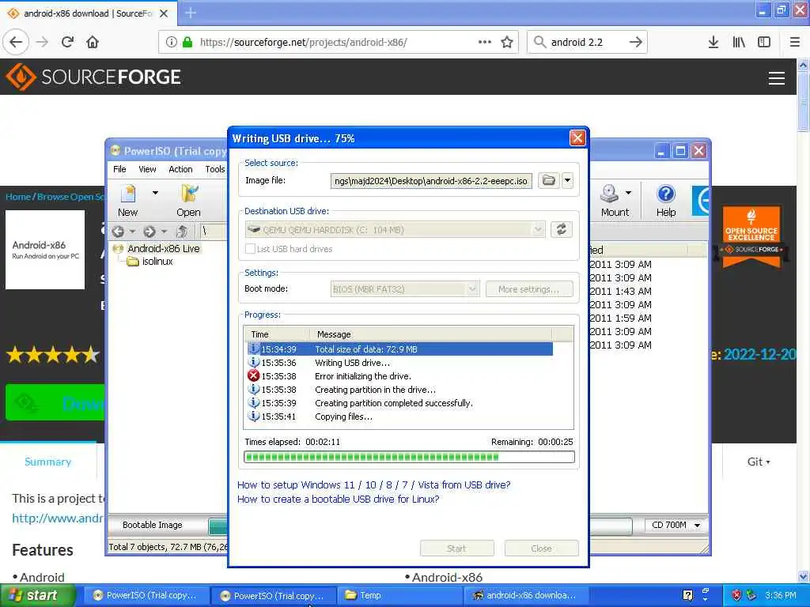Click the writing progress bar
This screenshot has width=810, height=607.
(x=409, y=457)
